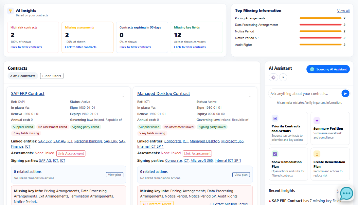Select the Data Processing Arrangements bar
The width and height of the screenshot is (358, 205).
click(x=320, y=25)
